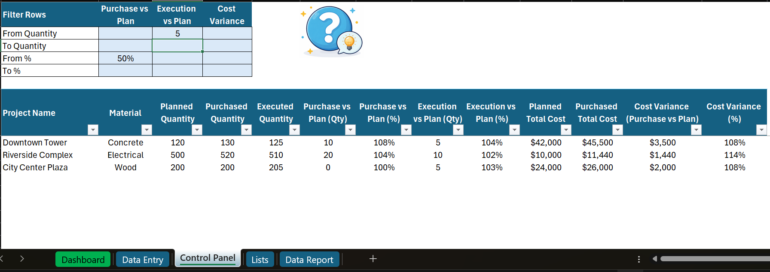This screenshot has width=770, height=272.
Task: Click the scroll left arrow of horizontal scrollbar
Action: click(654, 259)
